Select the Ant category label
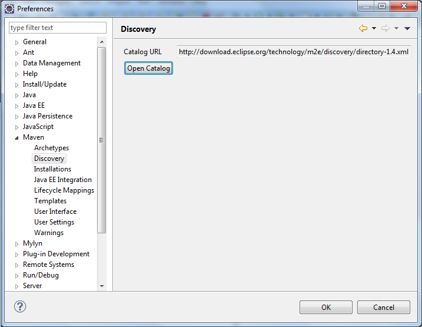The height and width of the screenshot is (327, 422). tap(28, 52)
